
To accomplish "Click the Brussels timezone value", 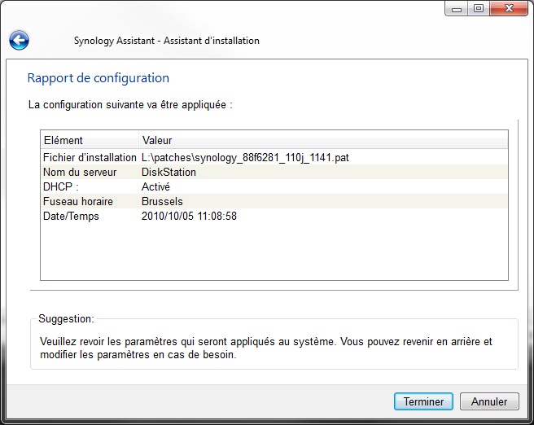I will [x=162, y=201].
